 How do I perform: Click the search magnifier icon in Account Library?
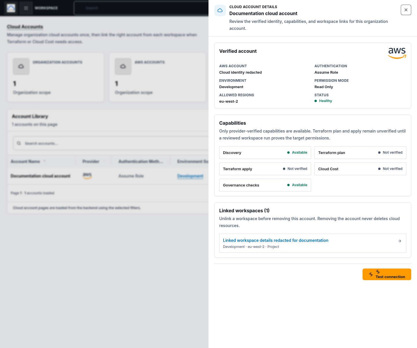[x=19, y=143]
